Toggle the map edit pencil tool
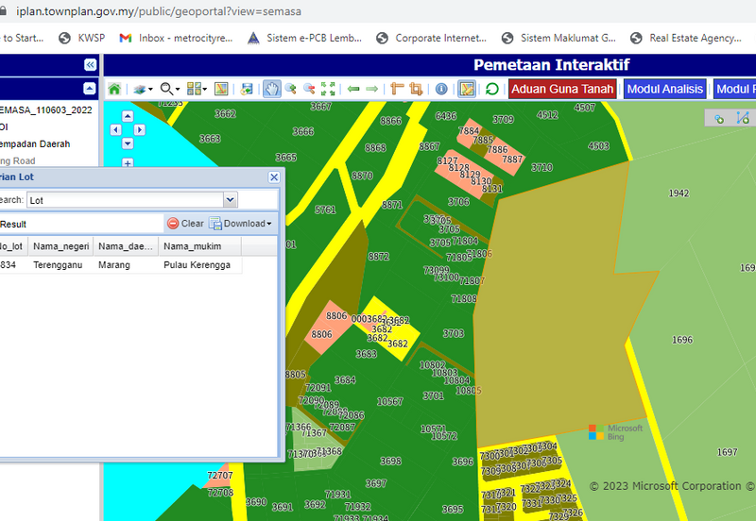 point(467,89)
